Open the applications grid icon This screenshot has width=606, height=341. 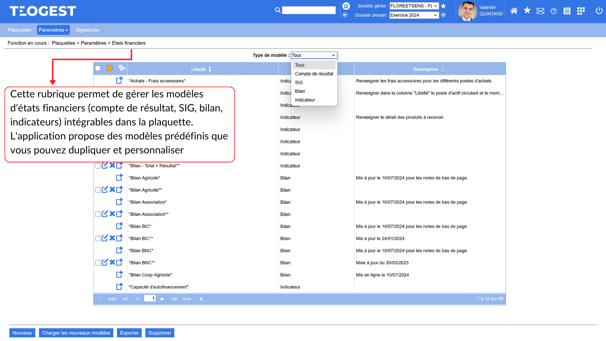(581, 11)
